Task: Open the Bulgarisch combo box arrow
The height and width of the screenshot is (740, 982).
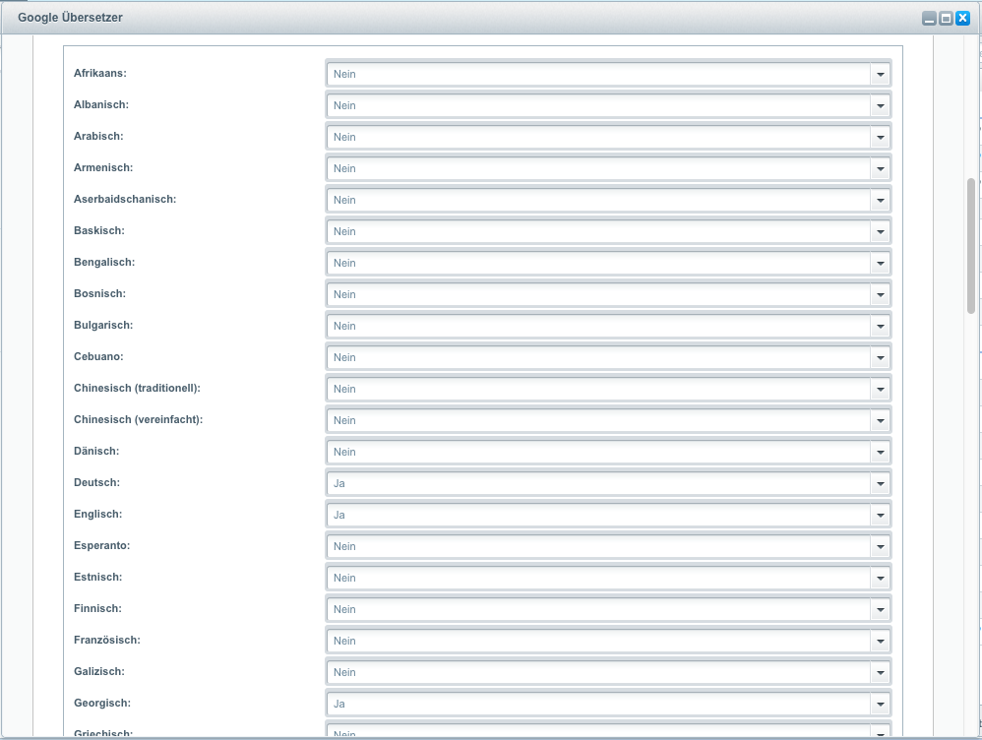Action: pos(880,326)
